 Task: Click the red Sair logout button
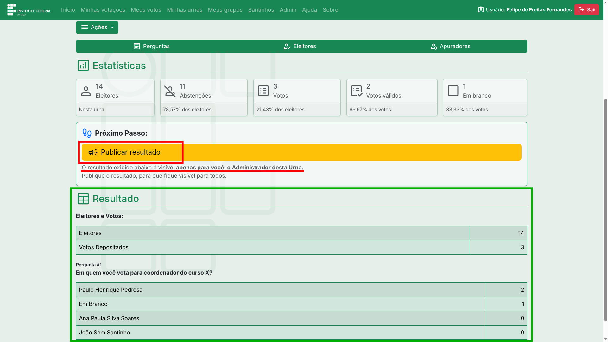[586, 10]
